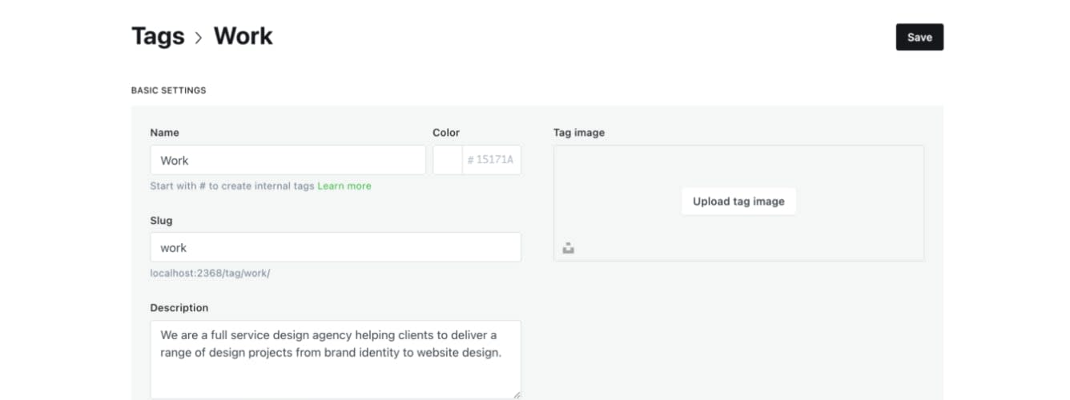Image resolution: width=1070 pixels, height=400 pixels.
Task: Click the Name label
Action: (x=165, y=133)
